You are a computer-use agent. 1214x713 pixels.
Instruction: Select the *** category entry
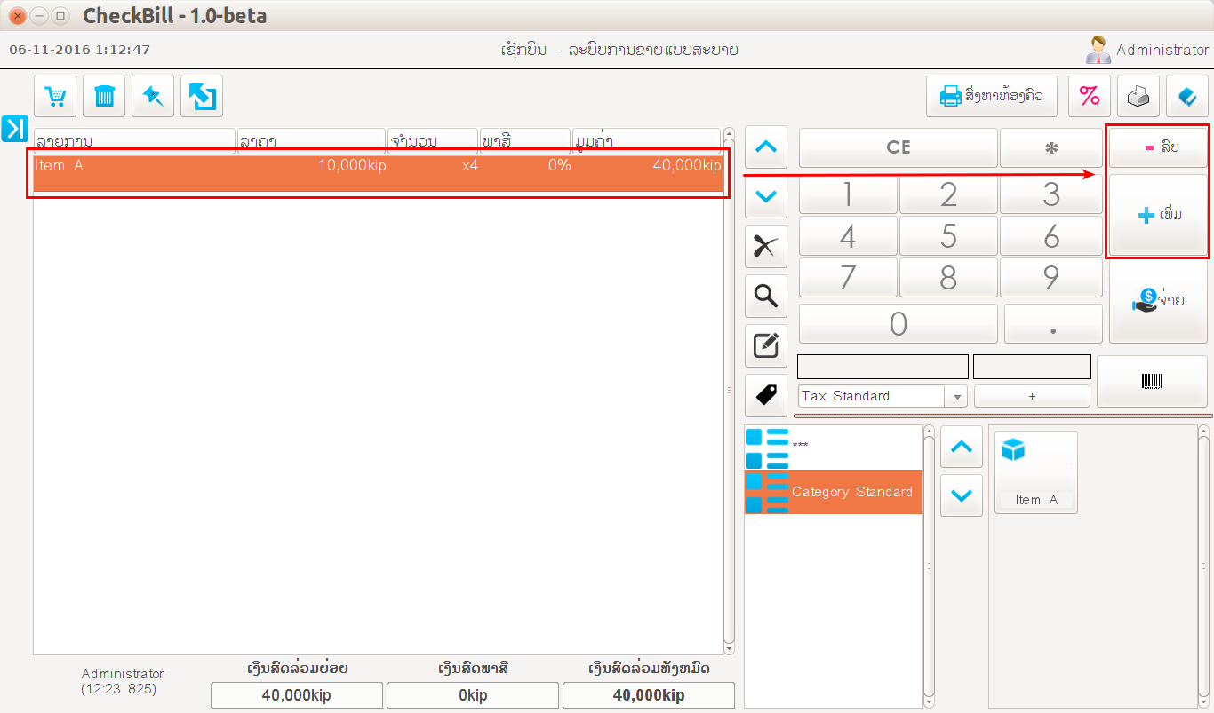[x=833, y=446]
